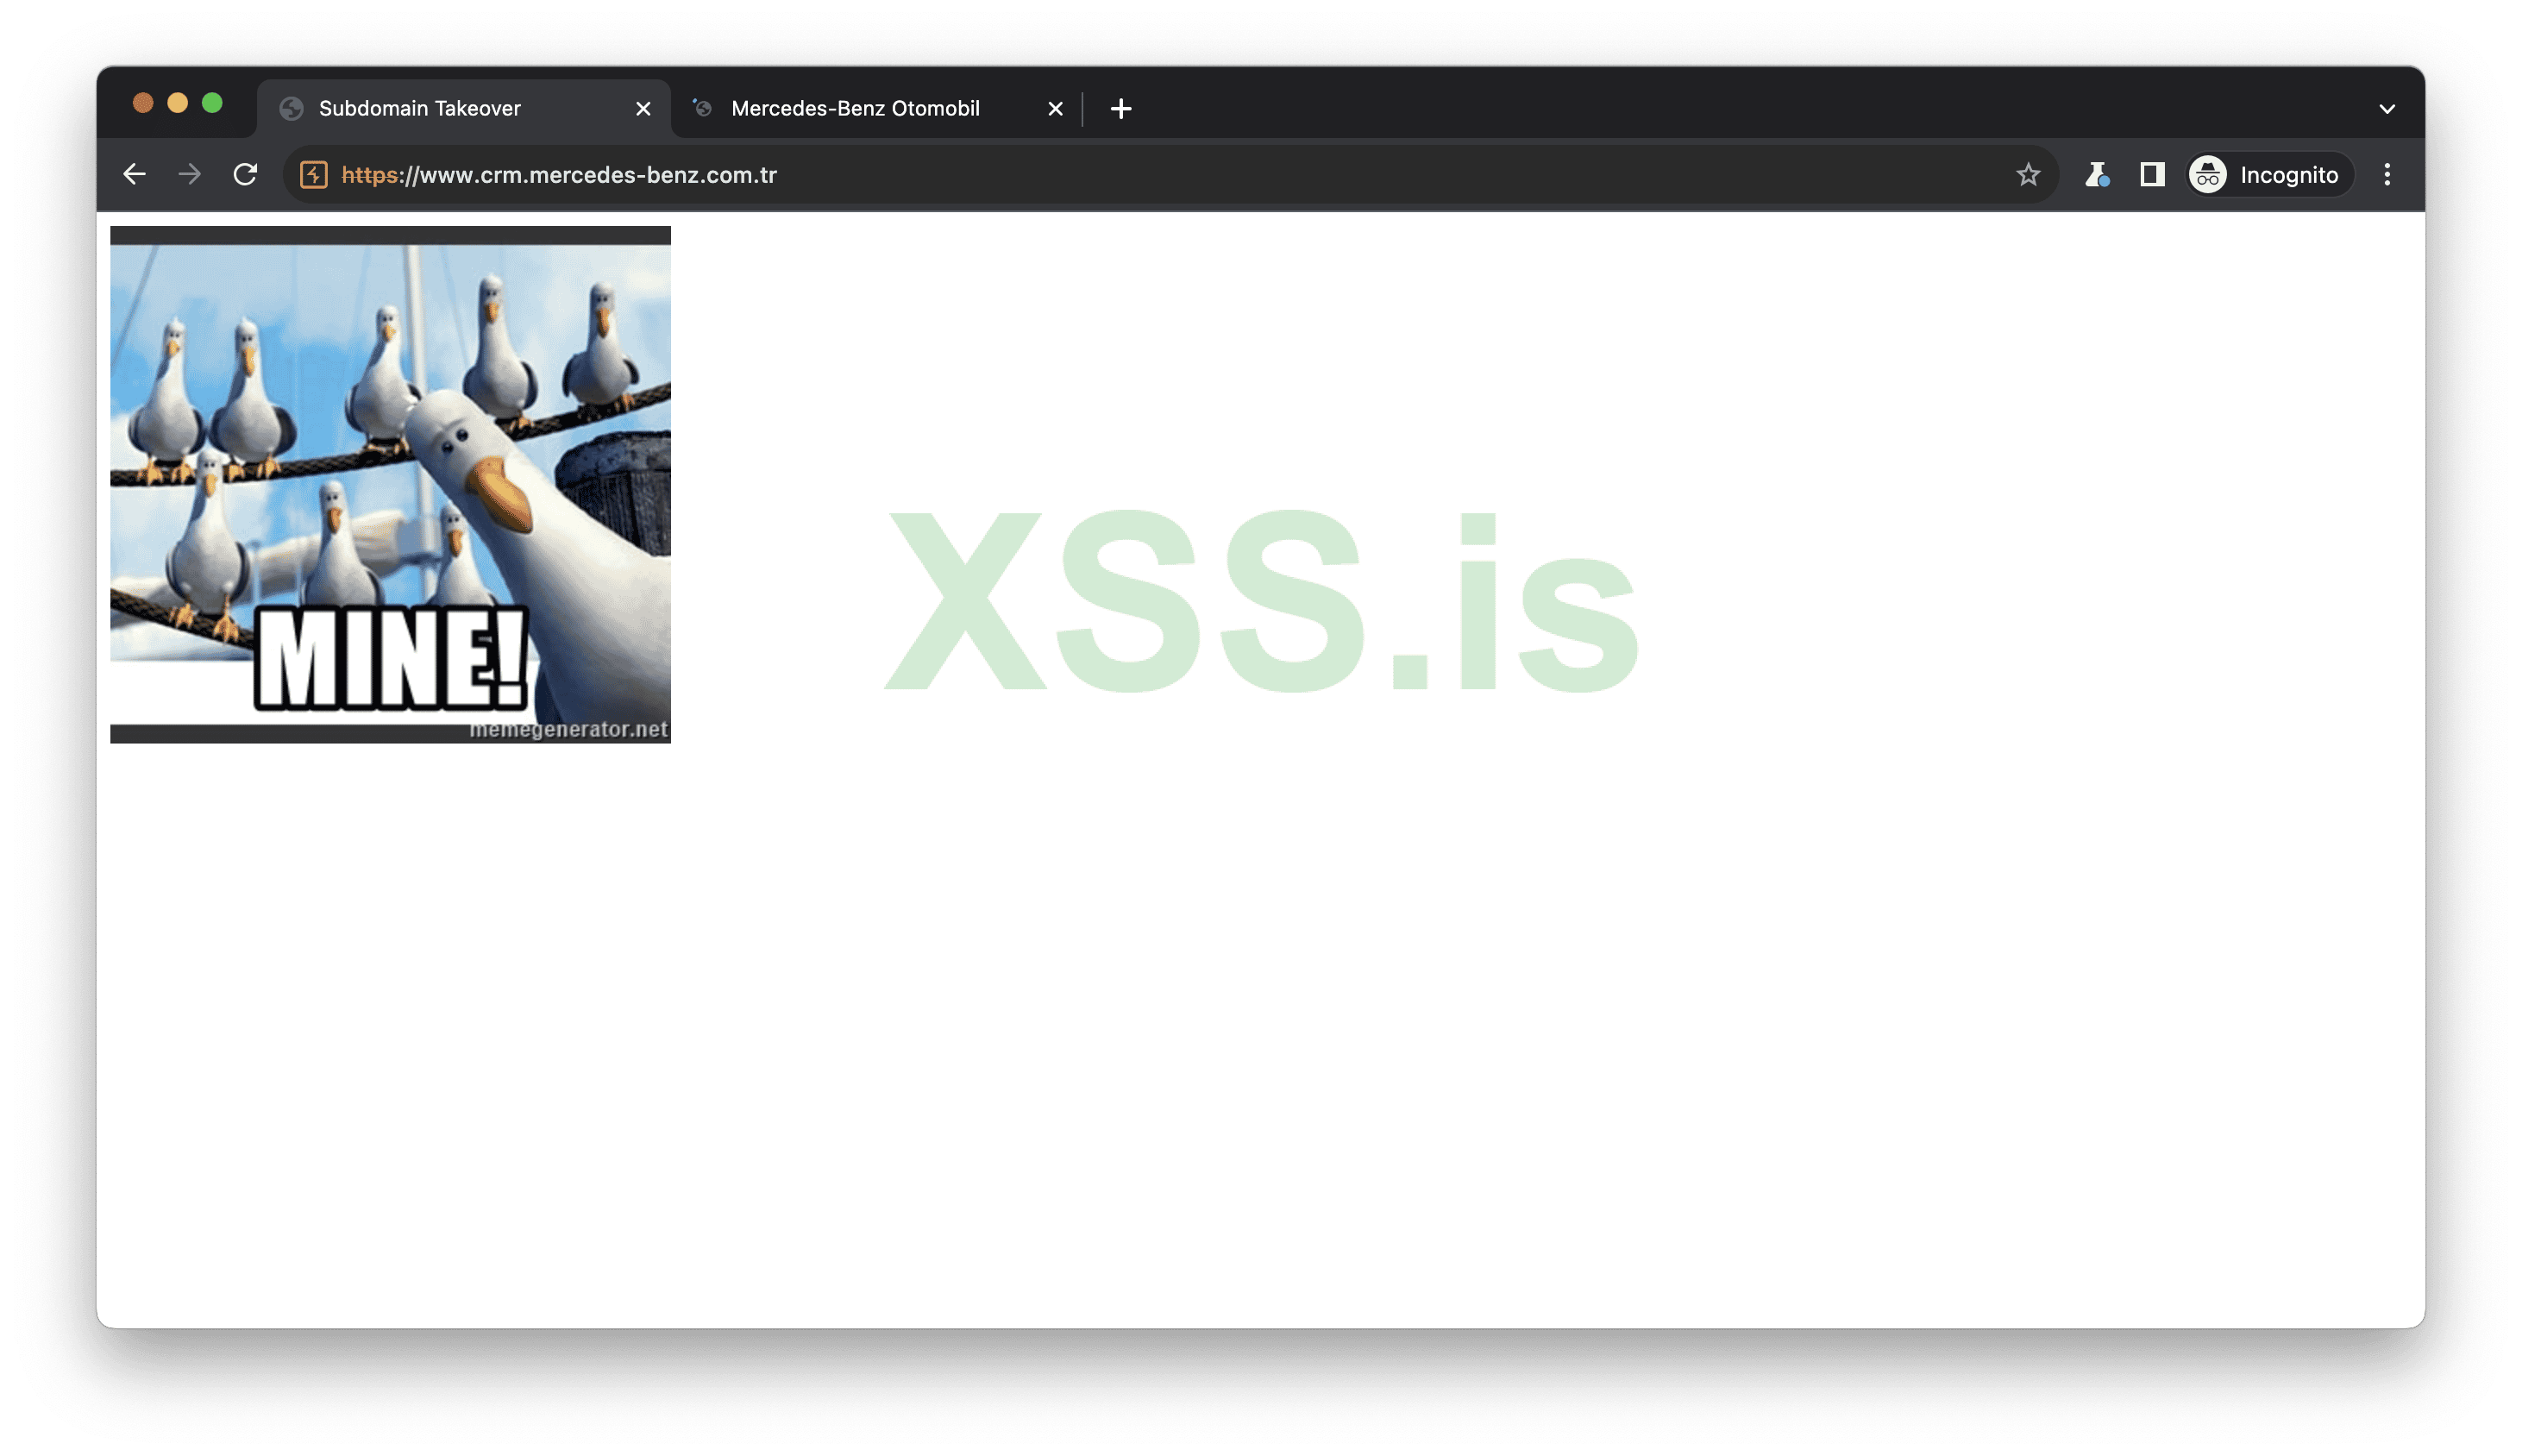The image size is (2522, 1456).
Task: Open the Chrome three-dot menu
Action: (2386, 175)
